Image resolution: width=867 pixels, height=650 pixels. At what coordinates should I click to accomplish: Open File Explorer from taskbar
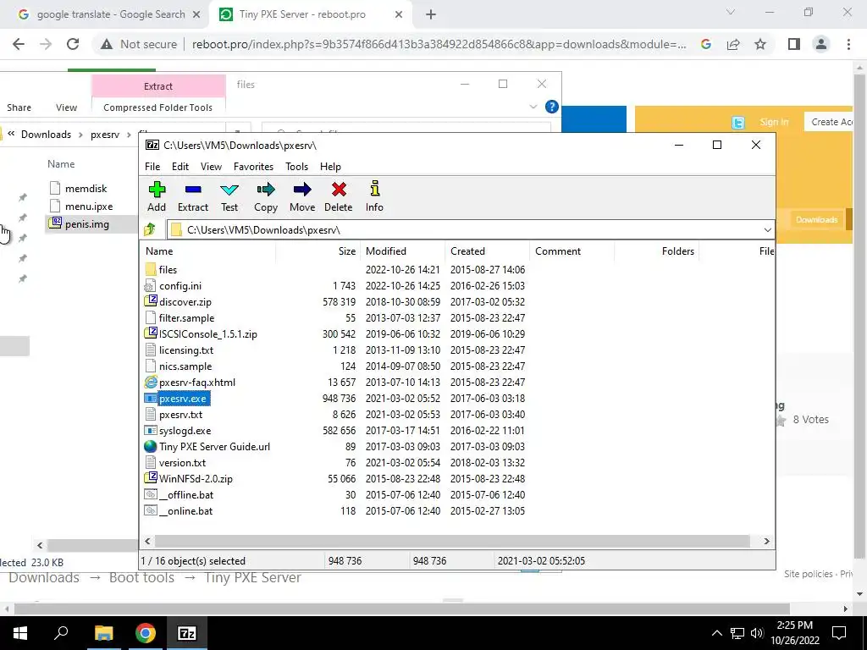(x=103, y=633)
